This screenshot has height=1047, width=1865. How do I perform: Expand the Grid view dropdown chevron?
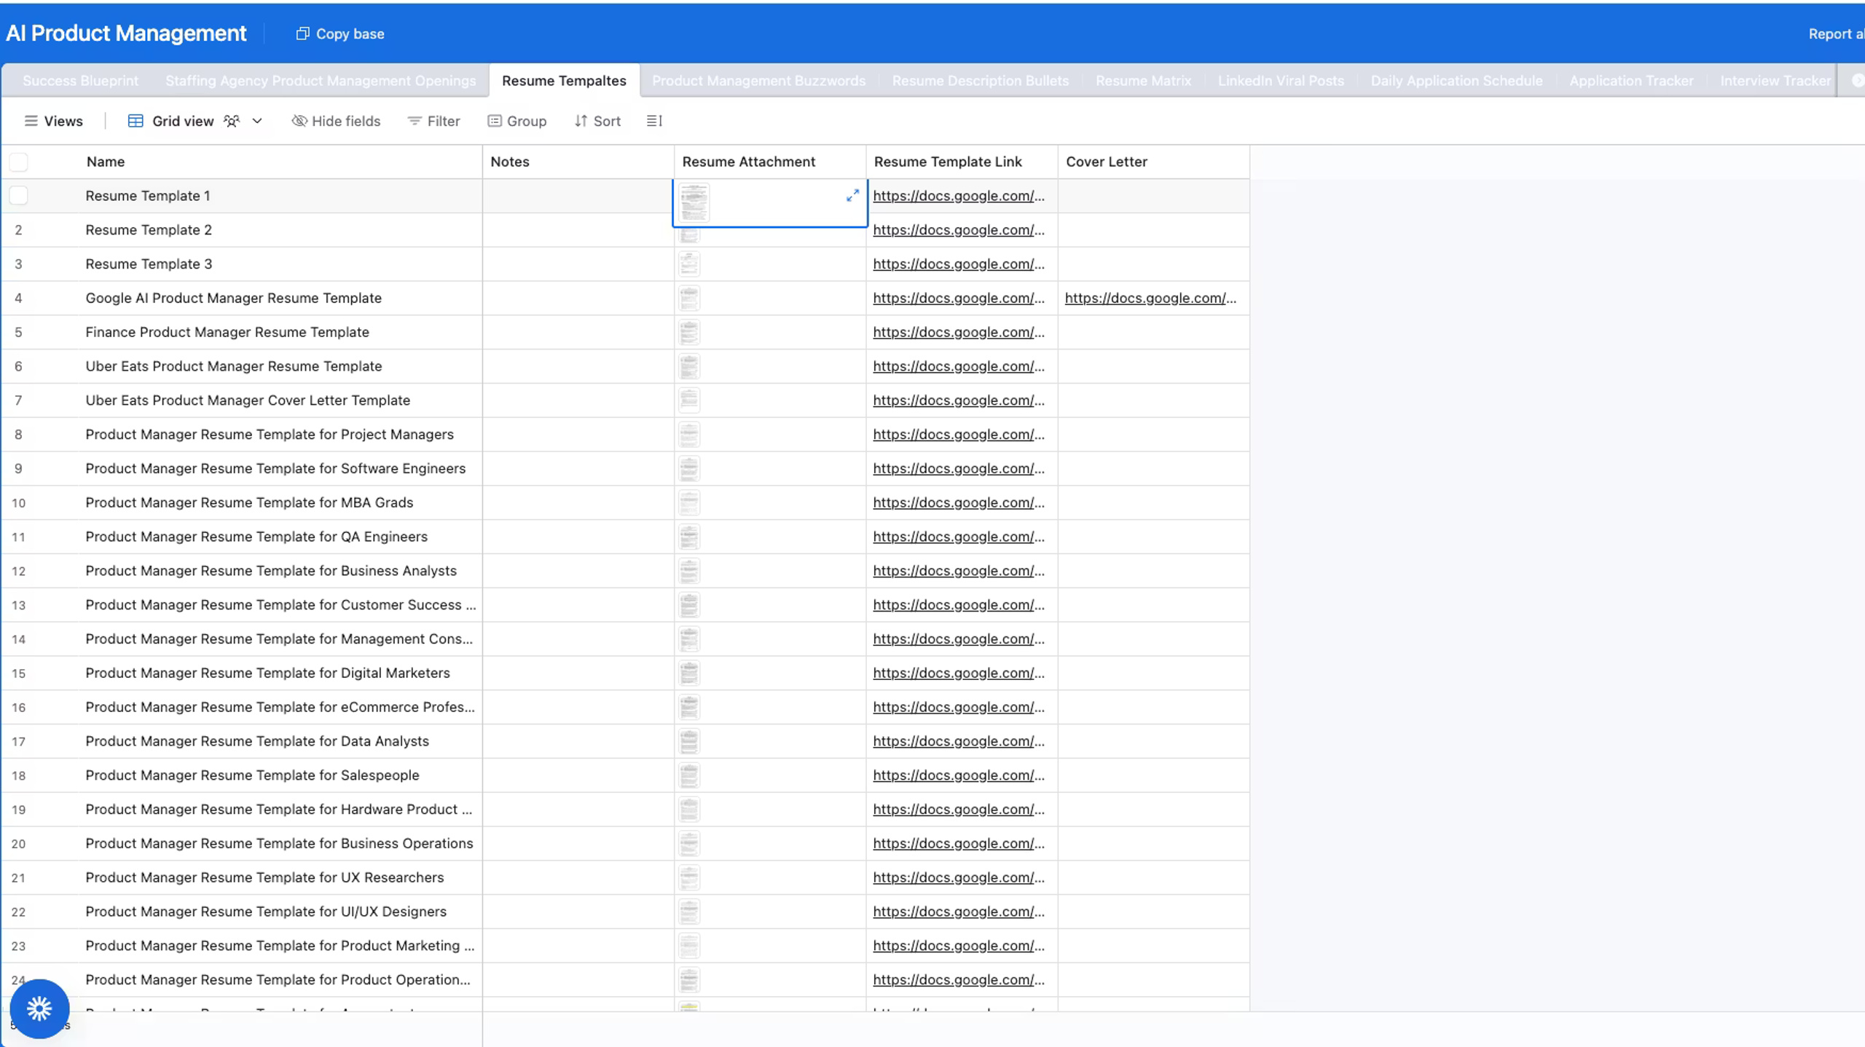coord(257,121)
